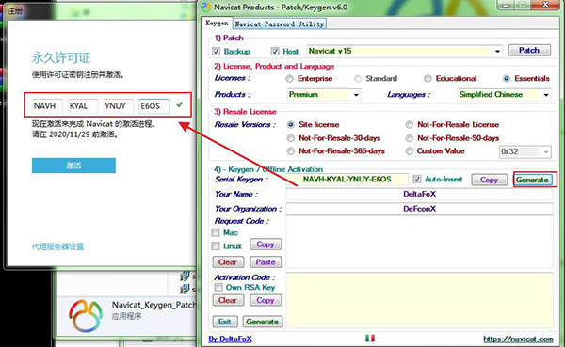
Task: Click the Italian flag icon
Action: [370, 338]
